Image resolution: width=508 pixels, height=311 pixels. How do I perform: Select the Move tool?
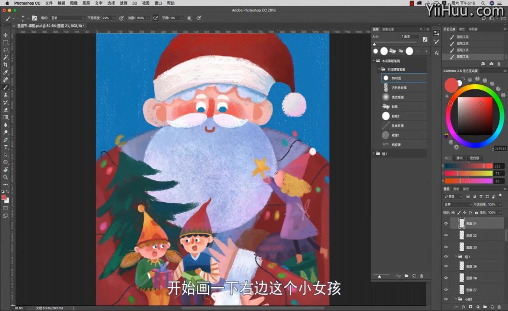click(x=6, y=35)
